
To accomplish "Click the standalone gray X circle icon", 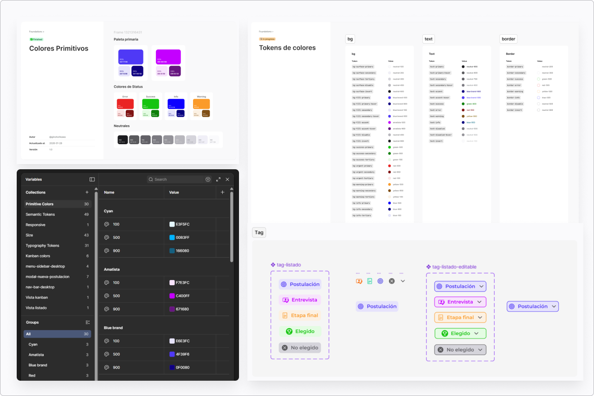I will point(392,281).
